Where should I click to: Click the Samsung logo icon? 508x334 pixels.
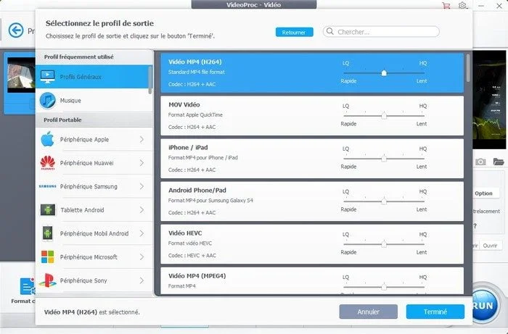(x=48, y=186)
